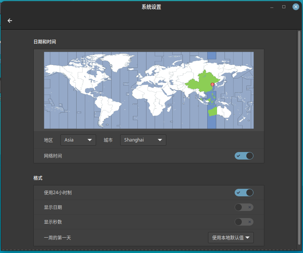The width and height of the screenshot is (303, 253).
Task: Click the vertical scrollbar on right edge
Action: pos(300,113)
